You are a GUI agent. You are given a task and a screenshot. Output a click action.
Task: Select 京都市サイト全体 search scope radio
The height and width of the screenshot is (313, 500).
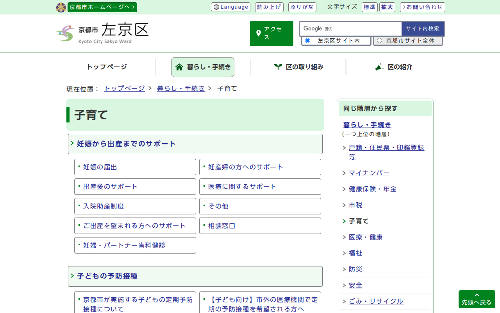[379, 41]
